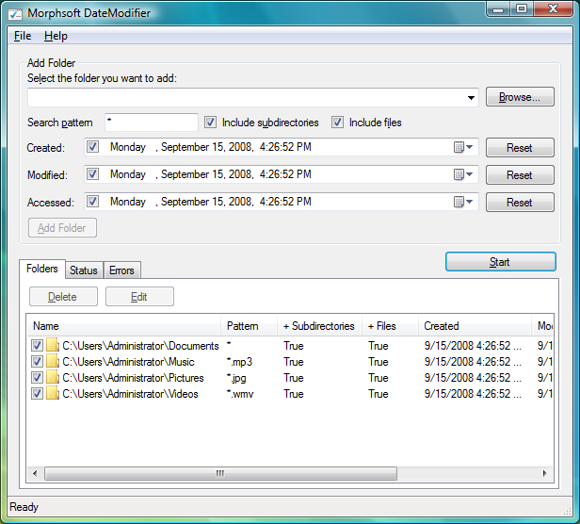Minimize the DateModifier window
580x524 pixels.
[498, 8]
